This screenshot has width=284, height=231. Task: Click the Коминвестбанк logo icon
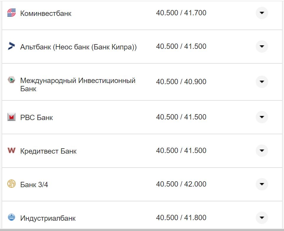11,13
